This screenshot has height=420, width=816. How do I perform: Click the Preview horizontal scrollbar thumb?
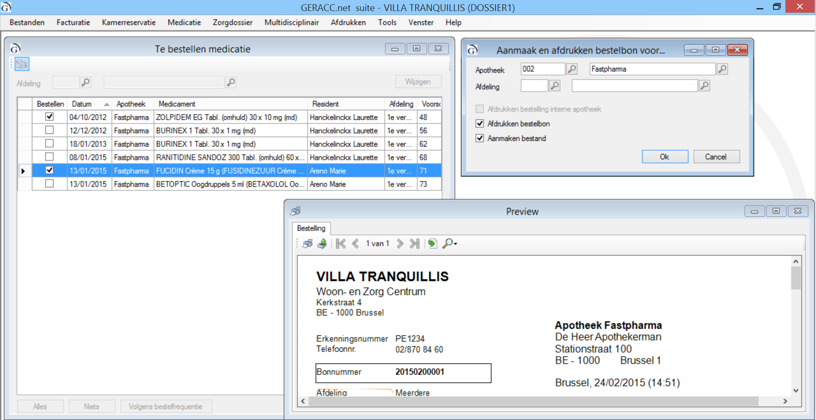(x=533, y=401)
